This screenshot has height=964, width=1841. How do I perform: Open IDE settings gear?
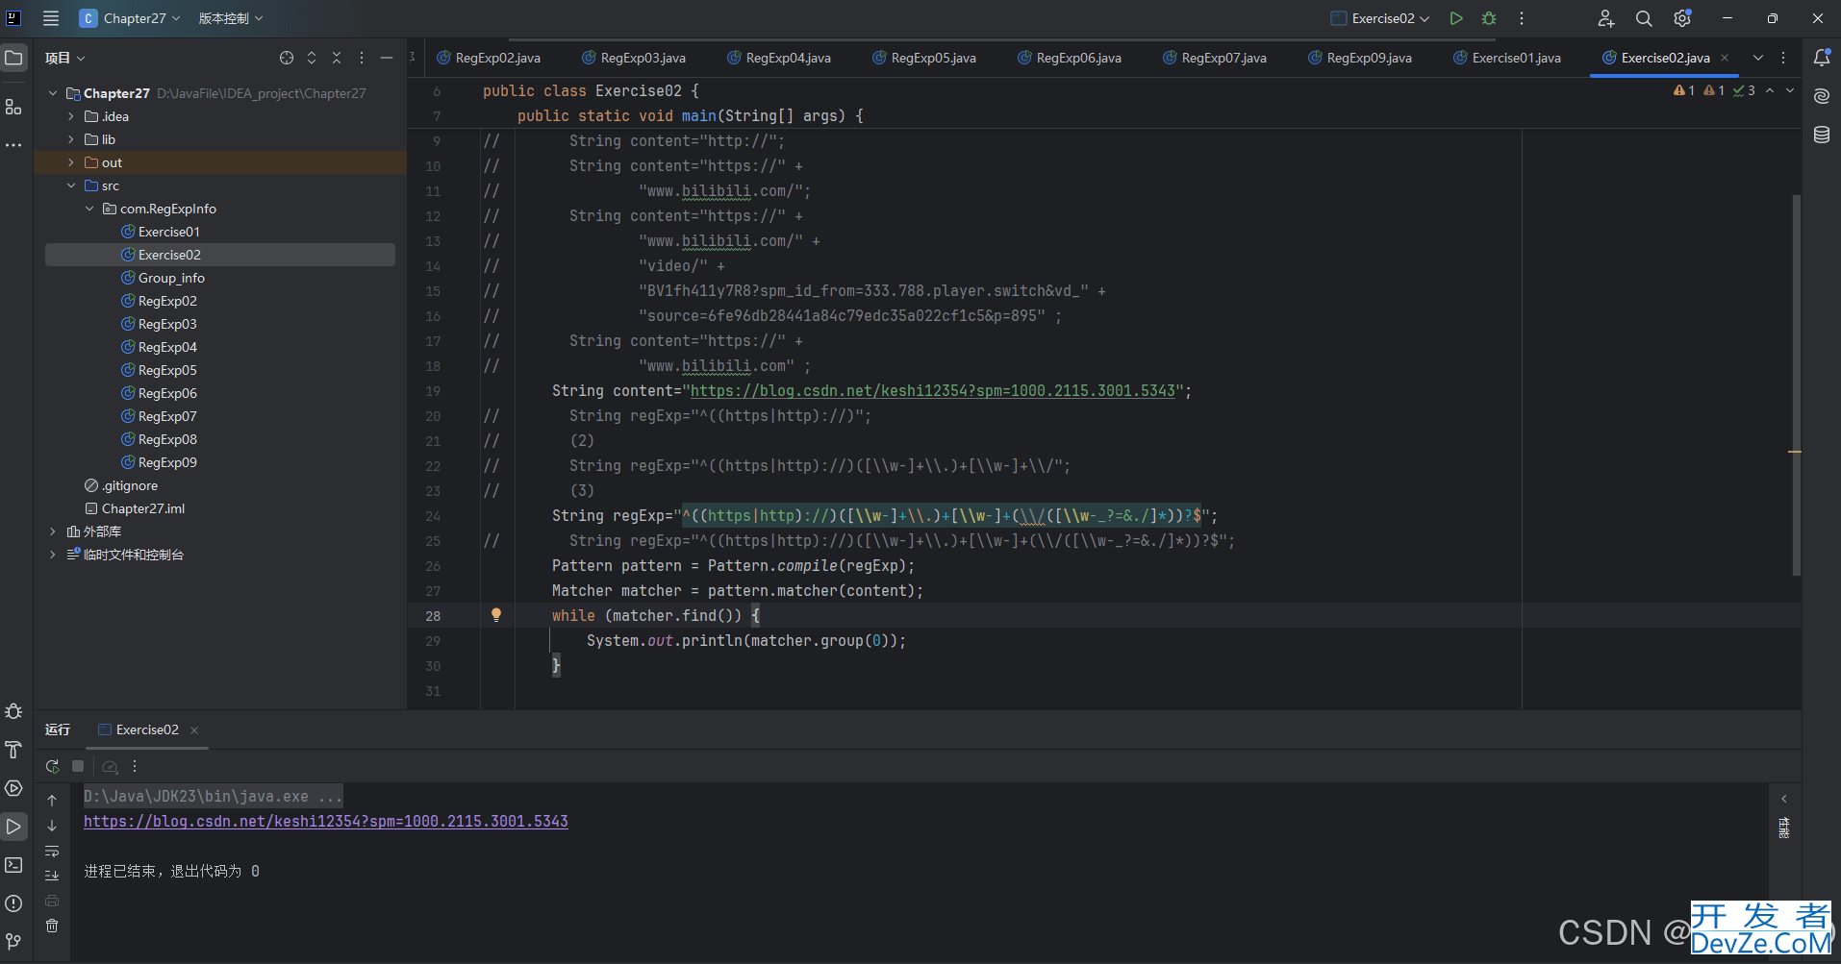click(x=1682, y=18)
